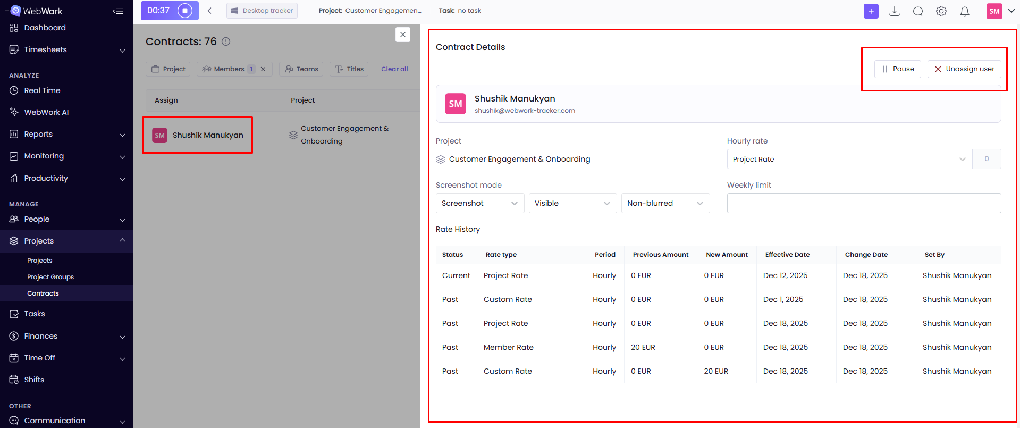Screen dimensions: 1020x428
Task: Open the chat bubble icon
Action: (x=918, y=11)
